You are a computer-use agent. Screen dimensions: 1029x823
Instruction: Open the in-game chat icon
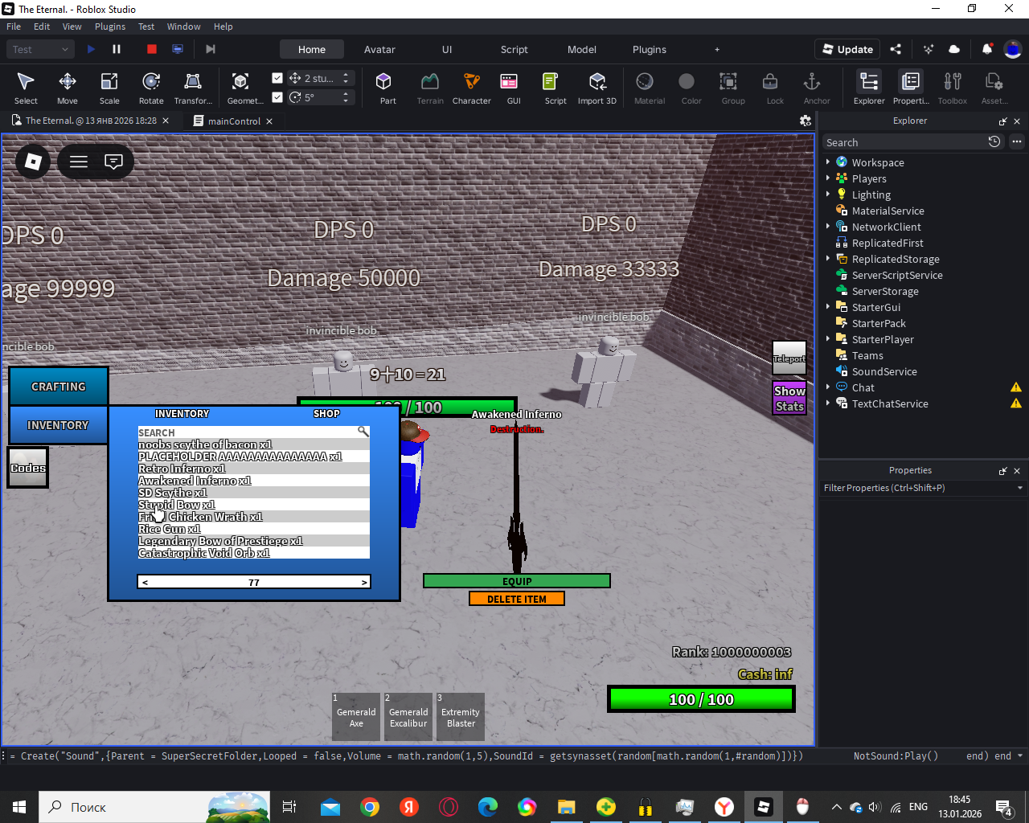pyautogui.click(x=114, y=162)
